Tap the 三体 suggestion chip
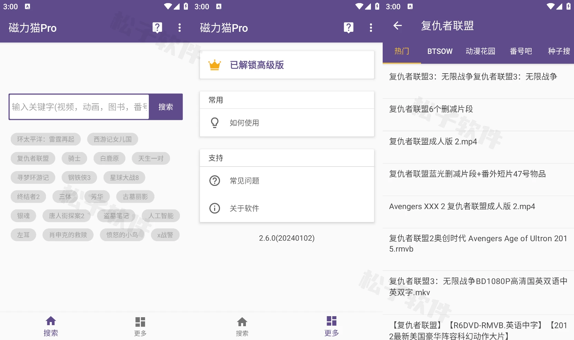Image resolution: width=574 pixels, height=340 pixels. [x=65, y=197]
